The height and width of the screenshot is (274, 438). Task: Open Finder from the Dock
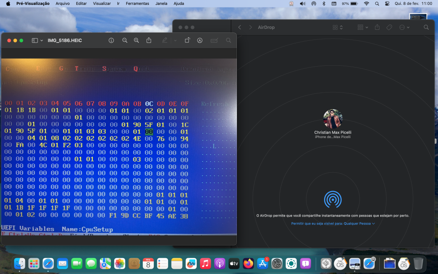click(20, 263)
